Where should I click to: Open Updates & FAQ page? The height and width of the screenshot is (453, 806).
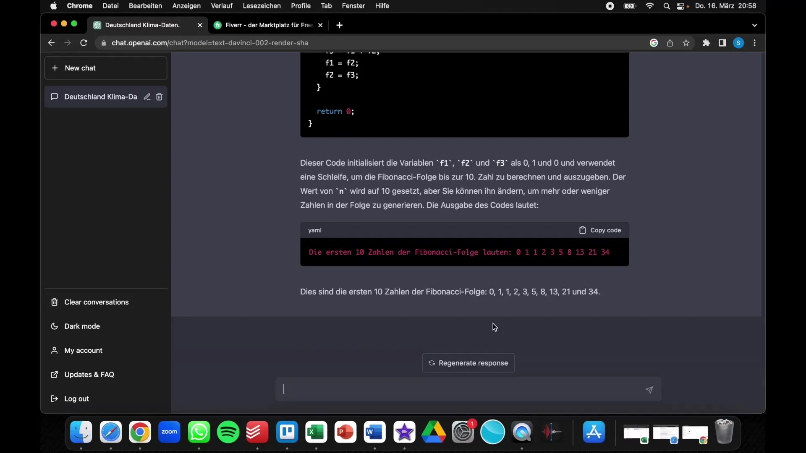[x=89, y=375]
